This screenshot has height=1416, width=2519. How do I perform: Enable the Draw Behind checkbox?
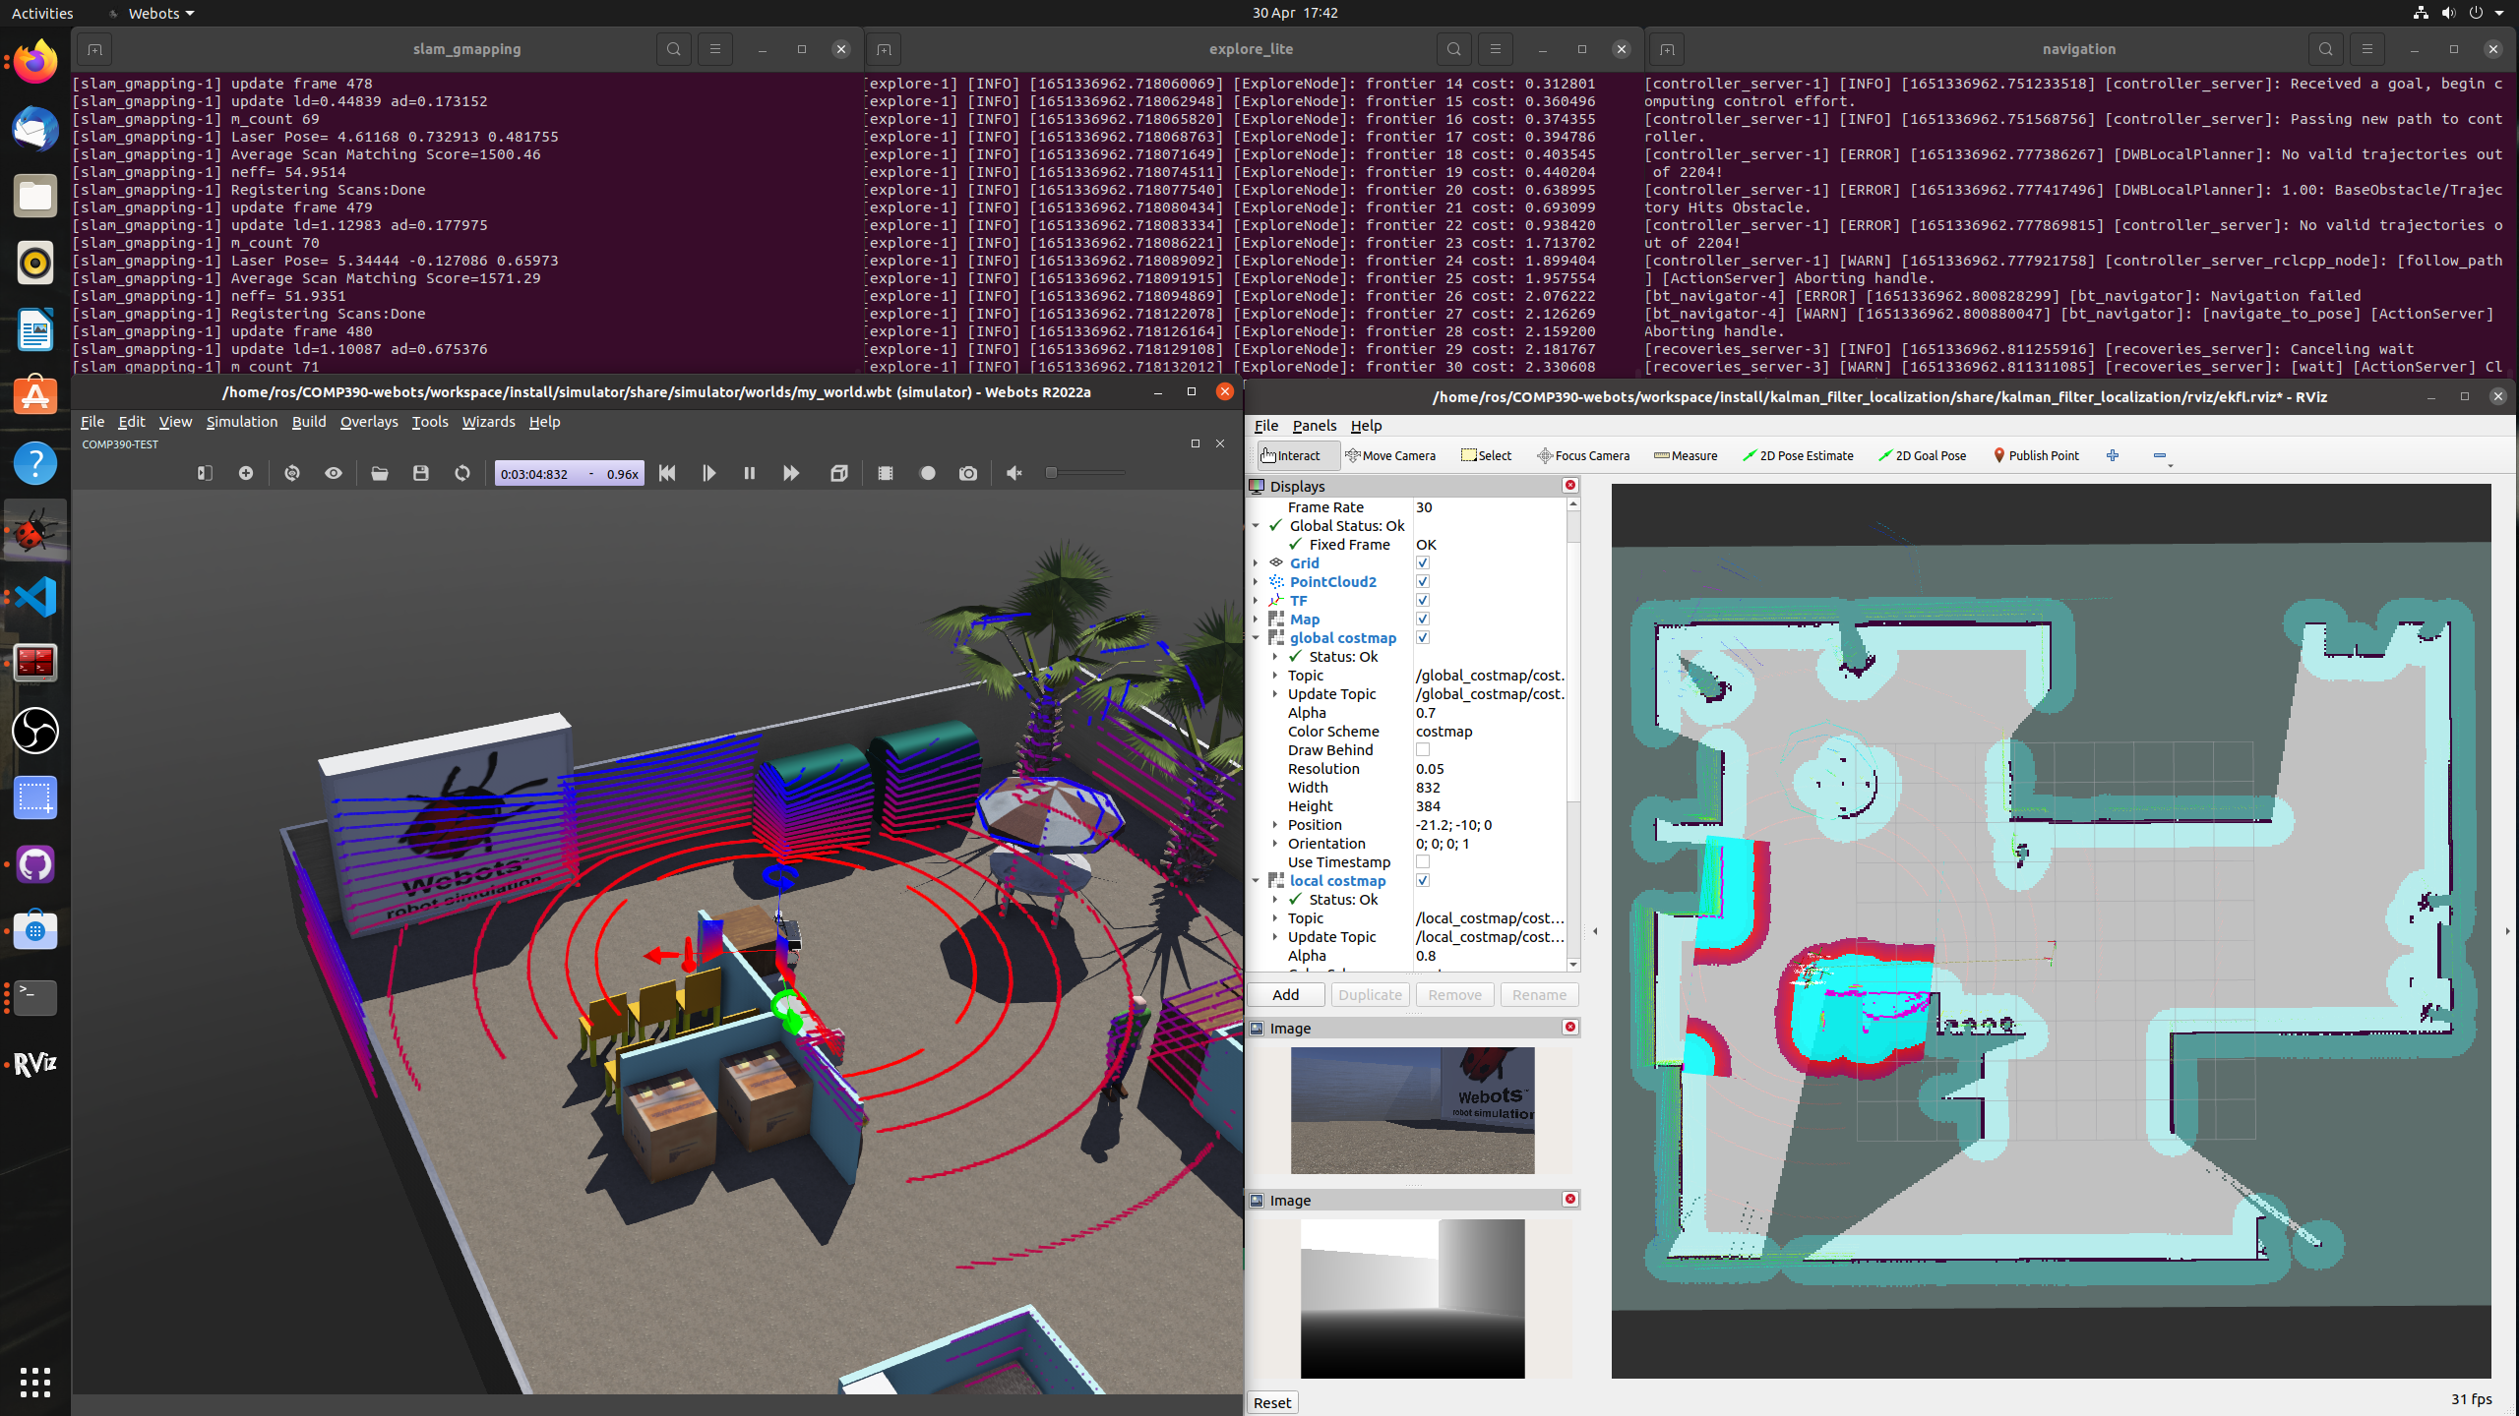[x=1422, y=749]
